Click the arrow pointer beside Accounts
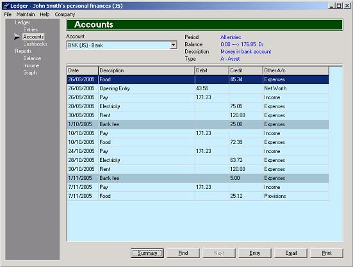This screenshot has width=353, height=267. [x=17, y=36]
